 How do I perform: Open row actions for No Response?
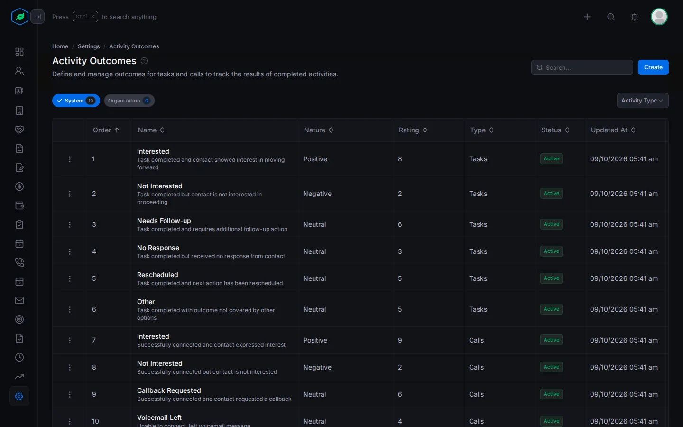[x=70, y=251]
